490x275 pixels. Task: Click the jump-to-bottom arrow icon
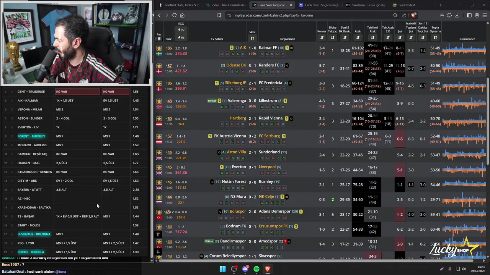pos(158,251)
